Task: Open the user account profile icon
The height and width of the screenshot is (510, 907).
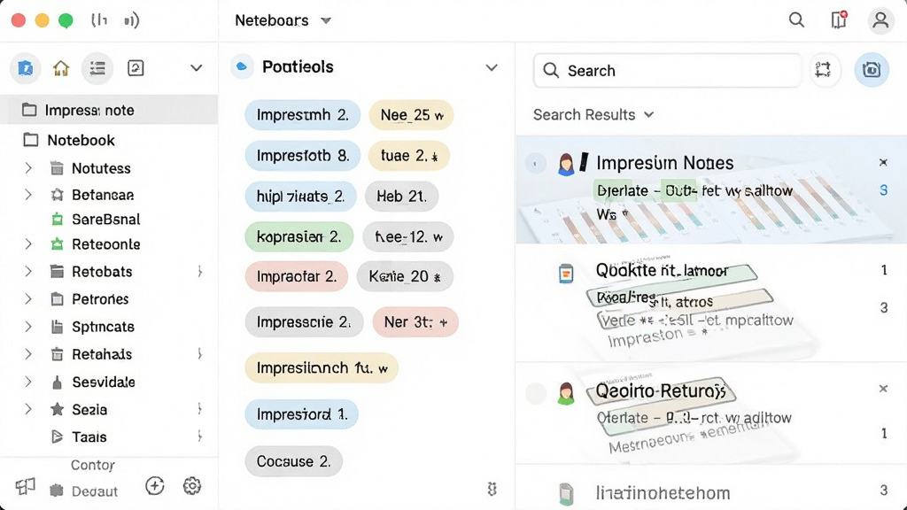Action: point(880,20)
